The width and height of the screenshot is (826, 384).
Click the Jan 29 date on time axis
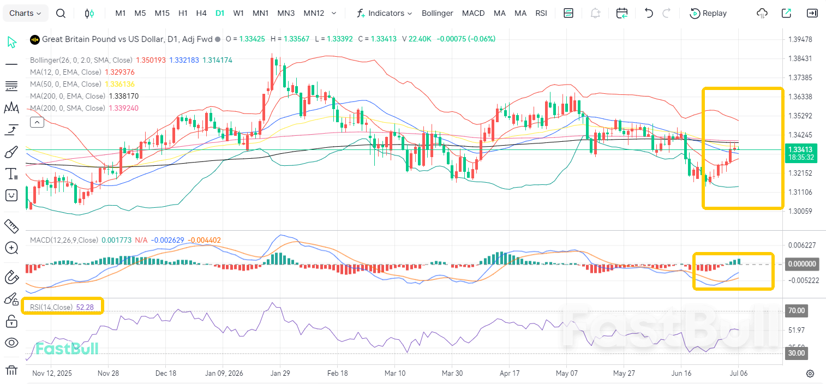[280, 374]
